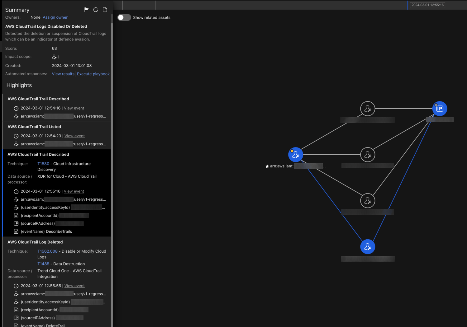Open the document icon in Summary header
This screenshot has height=327, width=467.
[x=105, y=10]
